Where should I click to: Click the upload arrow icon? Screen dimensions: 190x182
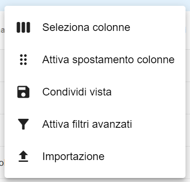[x=23, y=156]
